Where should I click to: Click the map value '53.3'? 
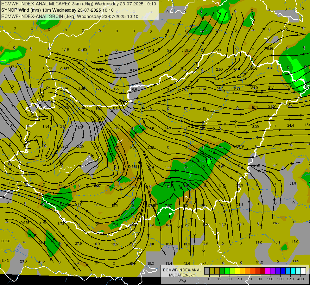coord(205,263)
